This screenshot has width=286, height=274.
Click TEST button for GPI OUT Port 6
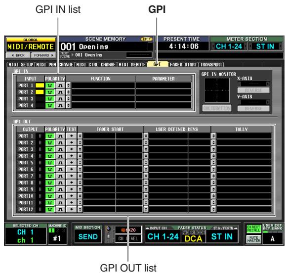coord(71,169)
